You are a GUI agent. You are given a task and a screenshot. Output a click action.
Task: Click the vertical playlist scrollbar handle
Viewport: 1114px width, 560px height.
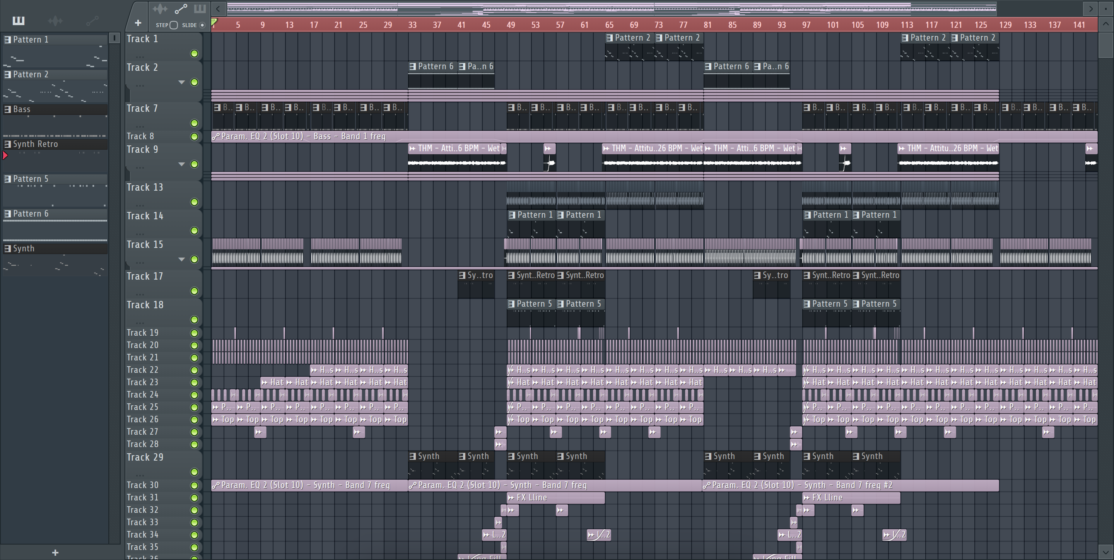(x=1106, y=44)
